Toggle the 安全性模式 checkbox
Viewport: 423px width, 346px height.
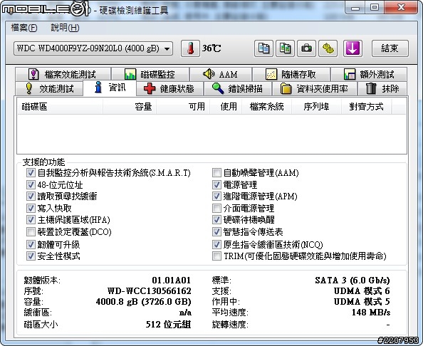(x=31, y=256)
